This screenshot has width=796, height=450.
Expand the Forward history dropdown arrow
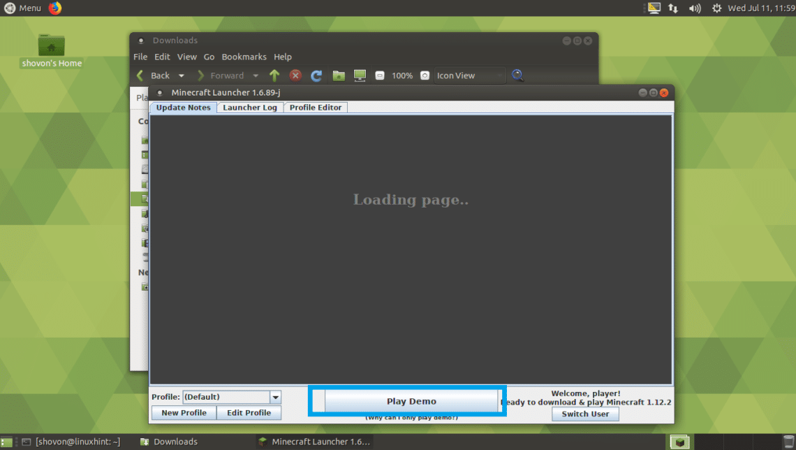point(256,75)
